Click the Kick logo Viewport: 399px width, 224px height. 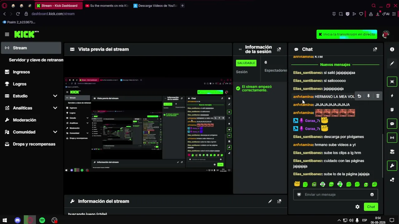click(x=26, y=34)
